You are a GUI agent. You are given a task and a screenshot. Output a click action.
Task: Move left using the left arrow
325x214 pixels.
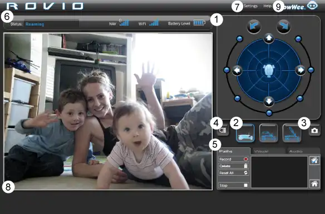[x=237, y=71]
